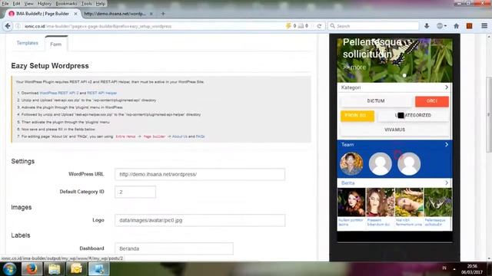
Task: Open a new browser tab
Action: (163, 14)
